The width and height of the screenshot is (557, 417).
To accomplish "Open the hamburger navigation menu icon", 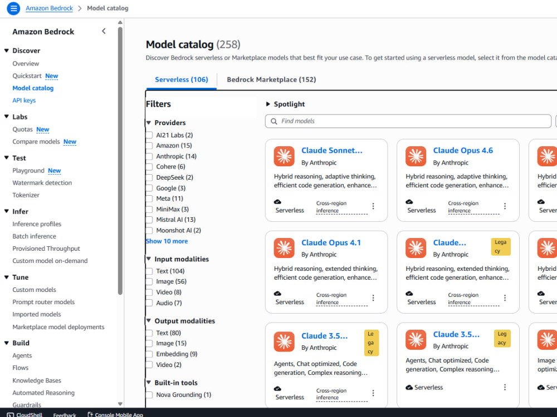I will 13,8.
